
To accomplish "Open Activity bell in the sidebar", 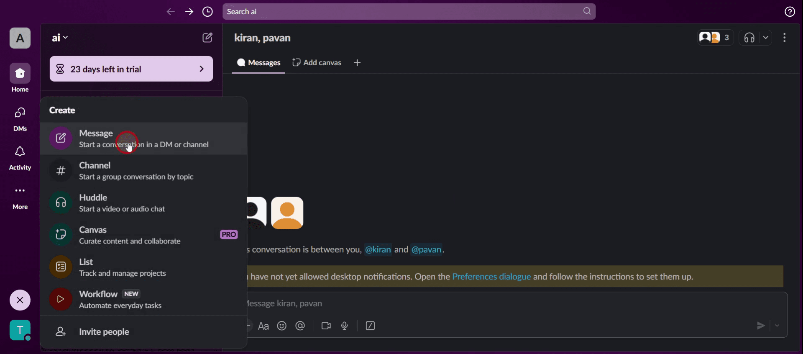I will point(20,158).
